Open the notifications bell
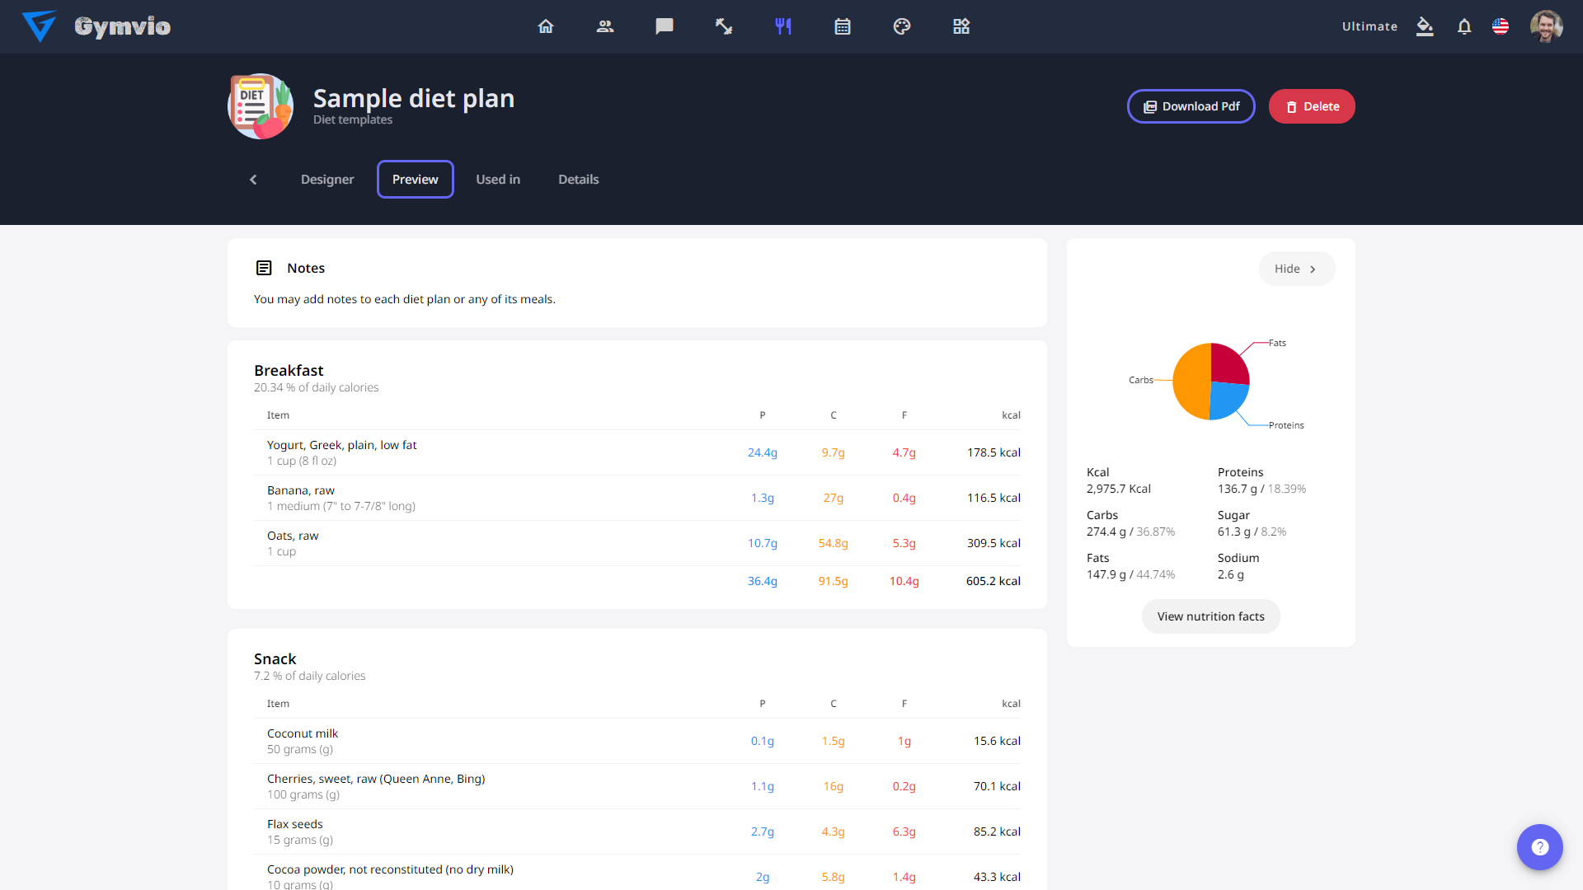The width and height of the screenshot is (1583, 890). pyautogui.click(x=1464, y=26)
